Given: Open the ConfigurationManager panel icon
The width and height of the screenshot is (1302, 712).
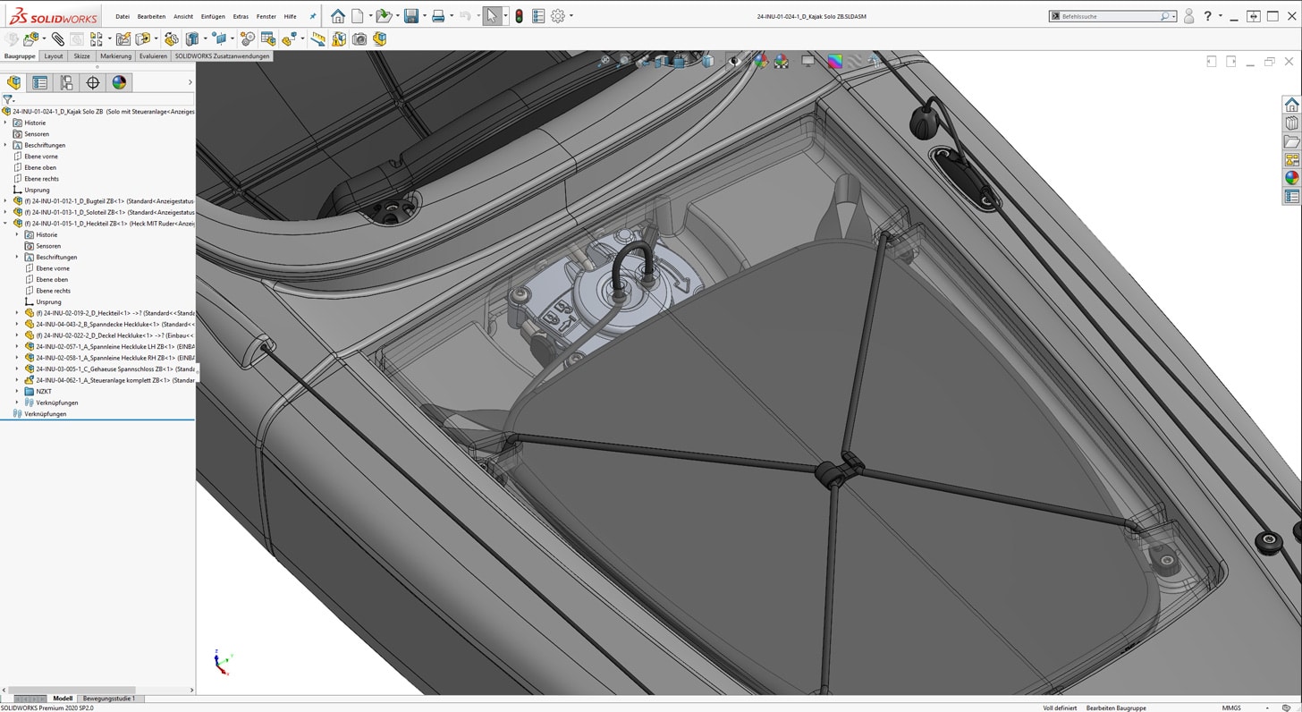Looking at the screenshot, I should (66, 82).
